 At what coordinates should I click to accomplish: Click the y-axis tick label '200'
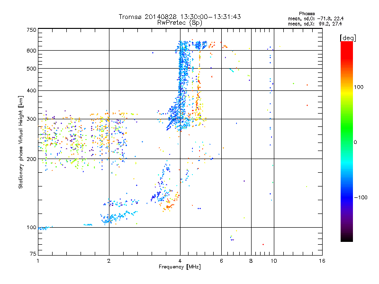tap(31, 159)
